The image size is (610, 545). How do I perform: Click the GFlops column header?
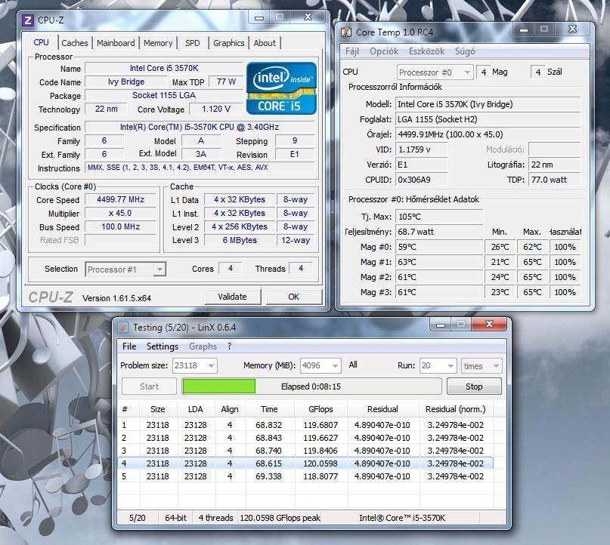point(320,409)
